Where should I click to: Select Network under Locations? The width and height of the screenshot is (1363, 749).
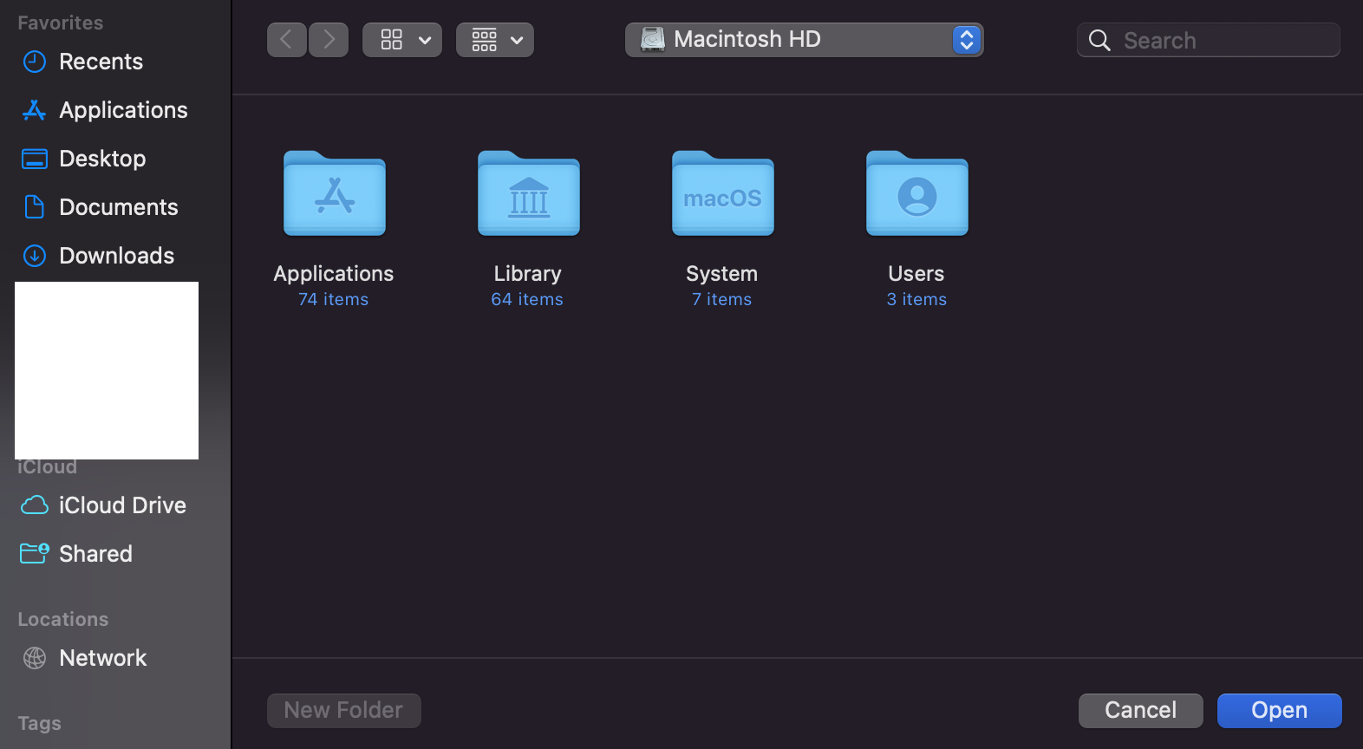point(102,658)
